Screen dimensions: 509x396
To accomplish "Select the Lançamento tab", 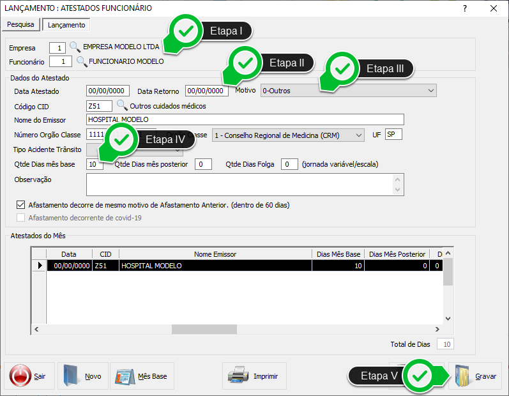I will click(66, 25).
